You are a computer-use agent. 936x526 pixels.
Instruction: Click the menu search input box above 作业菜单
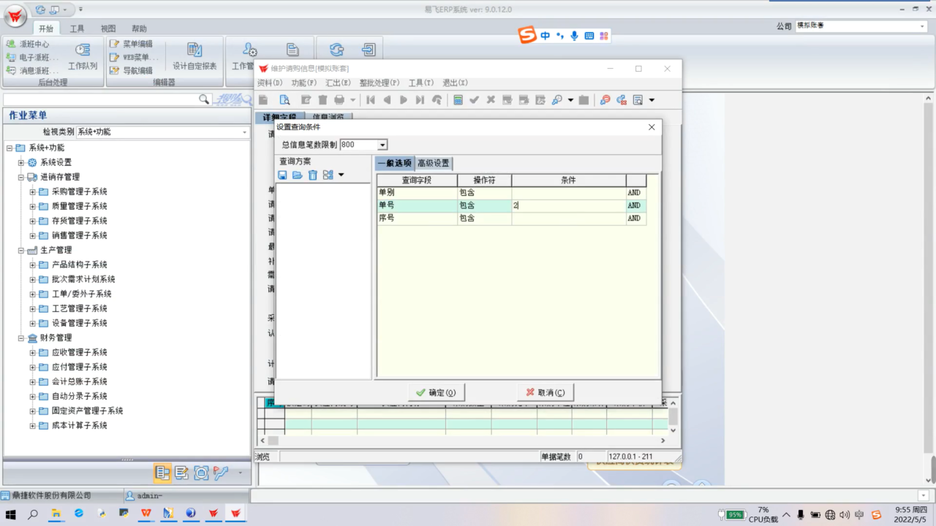click(101, 99)
